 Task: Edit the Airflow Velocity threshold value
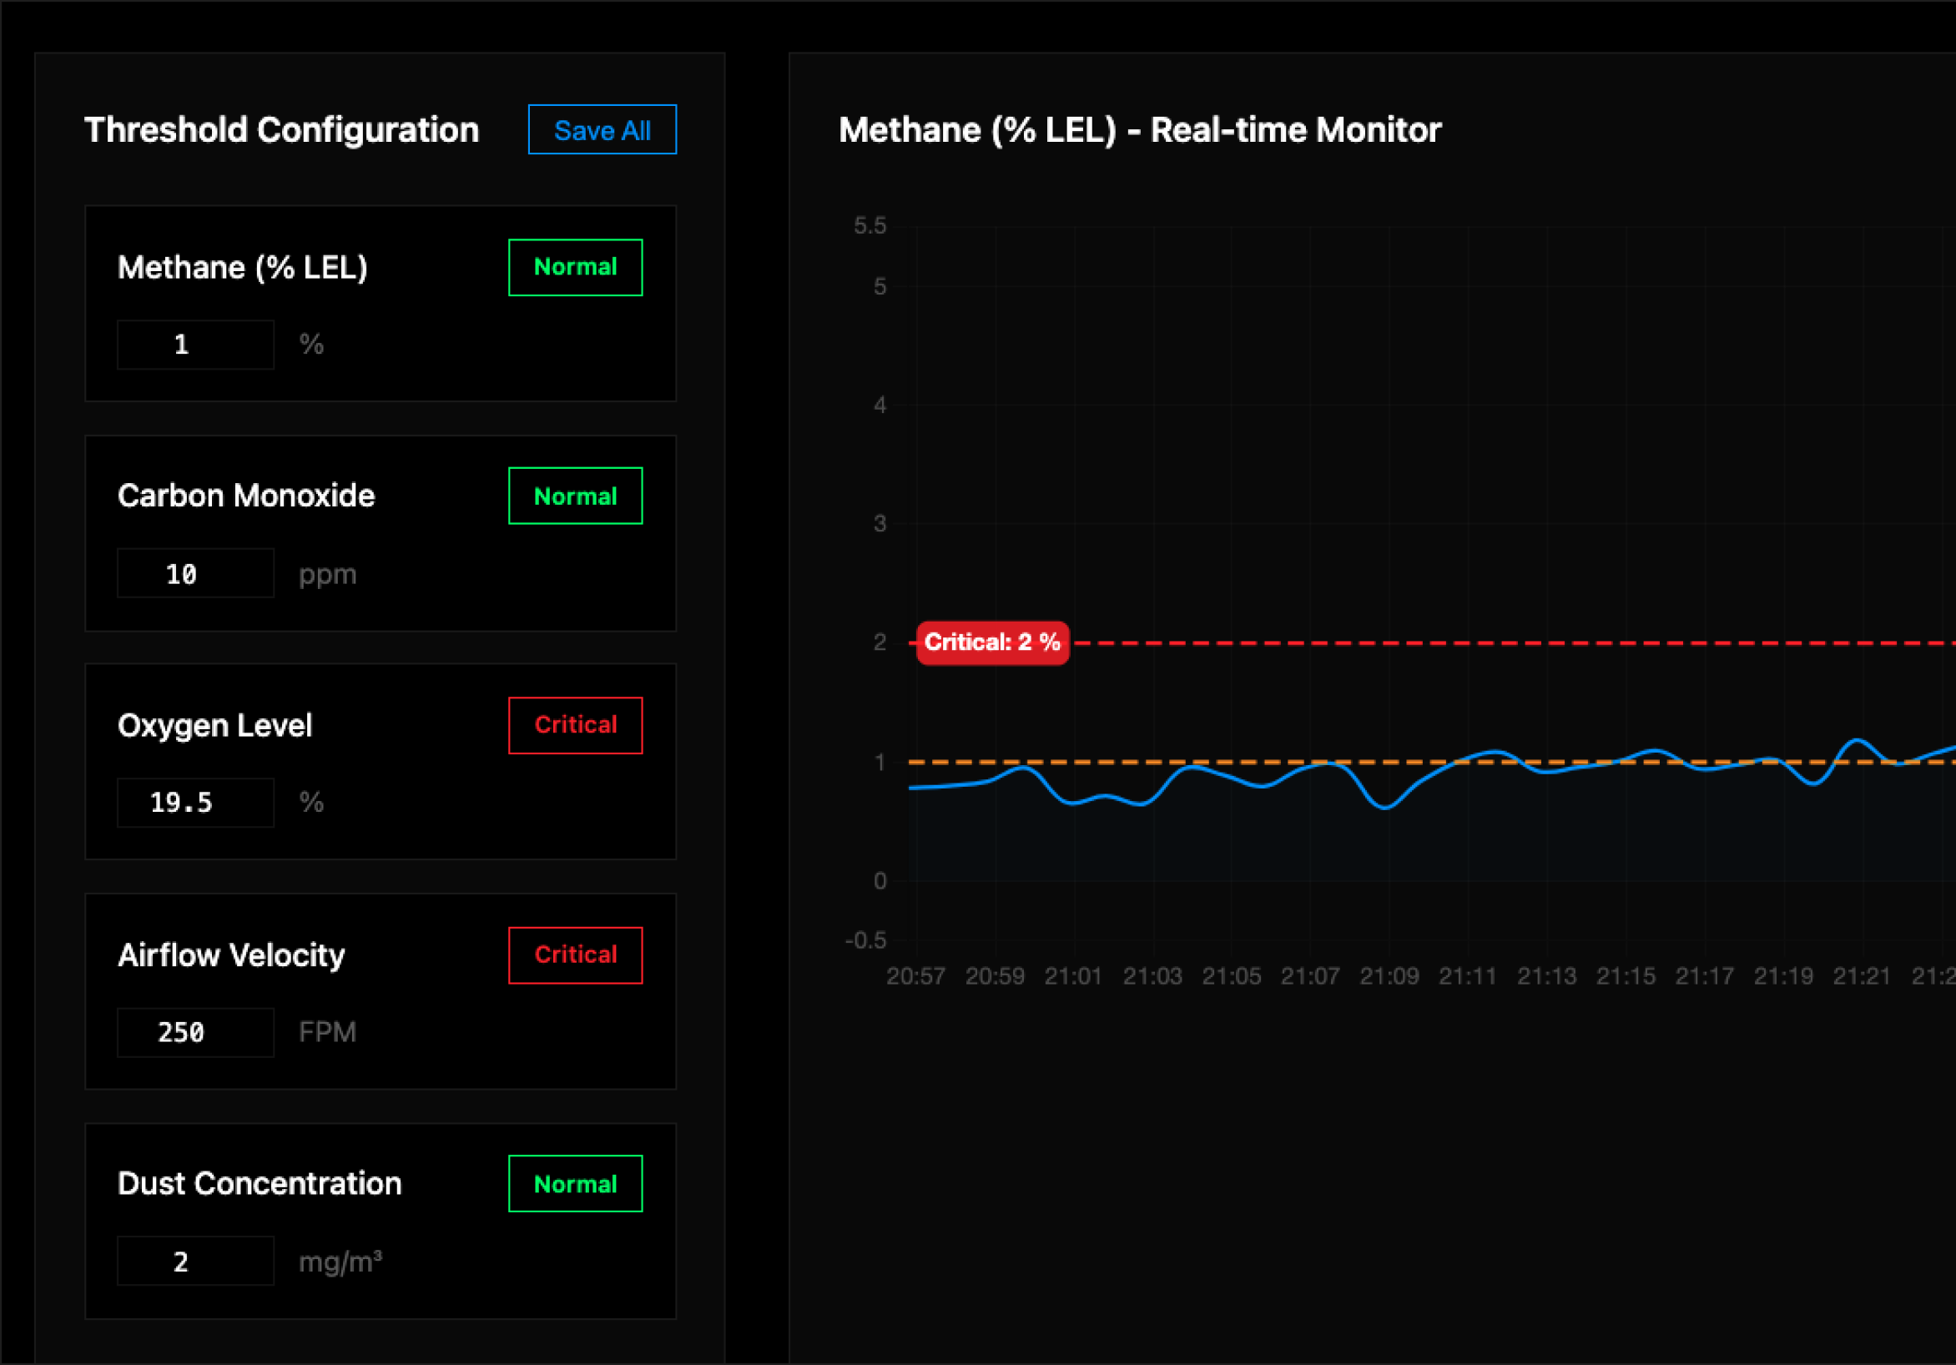coord(194,1031)
